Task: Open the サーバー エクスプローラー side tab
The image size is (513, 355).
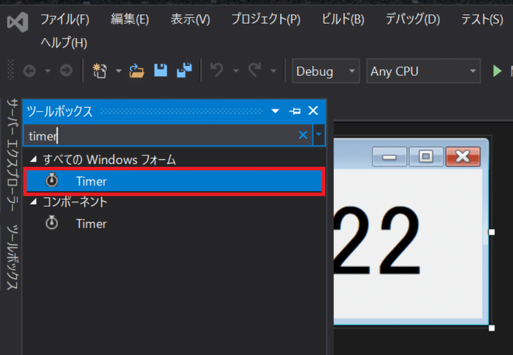Action: pos(12,155)
